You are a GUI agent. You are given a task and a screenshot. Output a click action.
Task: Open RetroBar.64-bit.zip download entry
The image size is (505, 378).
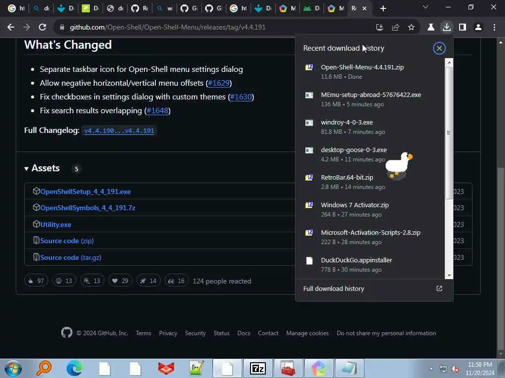click(x=370, y=182)
